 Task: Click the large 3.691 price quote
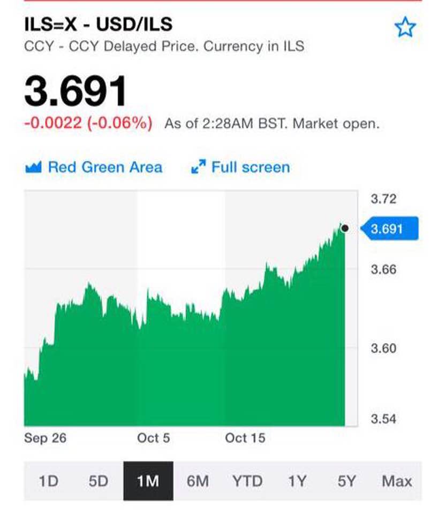75,91
